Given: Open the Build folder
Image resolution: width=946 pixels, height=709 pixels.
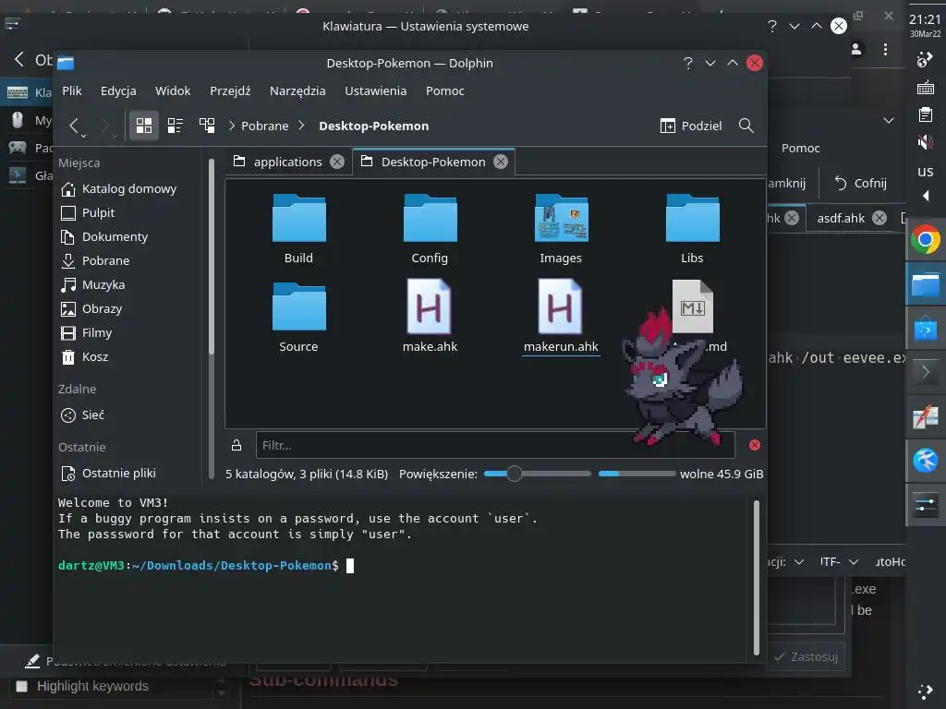Looking at the screenshot, I should click(x=298, y=229).
